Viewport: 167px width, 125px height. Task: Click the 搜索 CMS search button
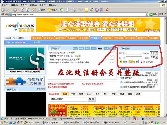coord(92,99)
